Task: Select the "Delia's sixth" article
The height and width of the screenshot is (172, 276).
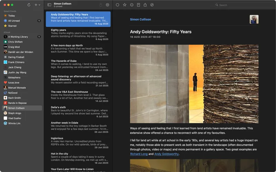Action: [x=78, y=111]
